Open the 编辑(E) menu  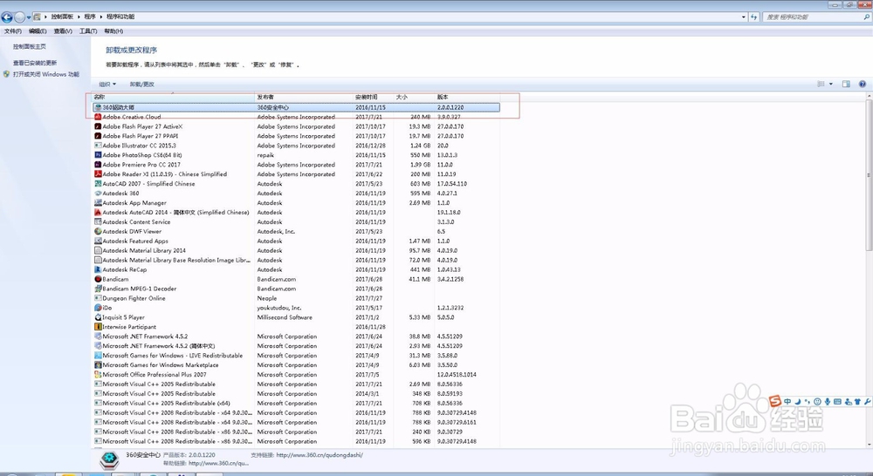38,31
